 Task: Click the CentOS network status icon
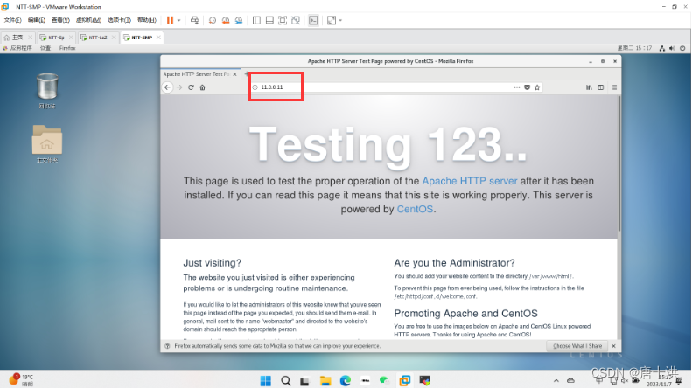tap(662, 48)
